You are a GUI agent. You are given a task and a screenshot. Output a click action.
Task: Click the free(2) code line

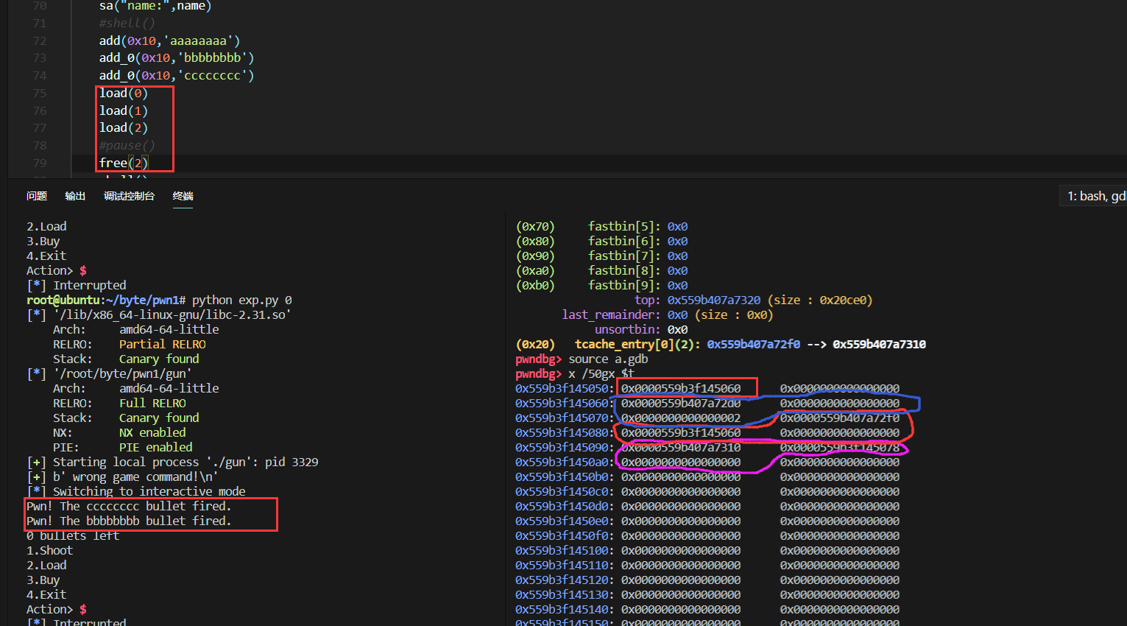click(x=124, y=163)
